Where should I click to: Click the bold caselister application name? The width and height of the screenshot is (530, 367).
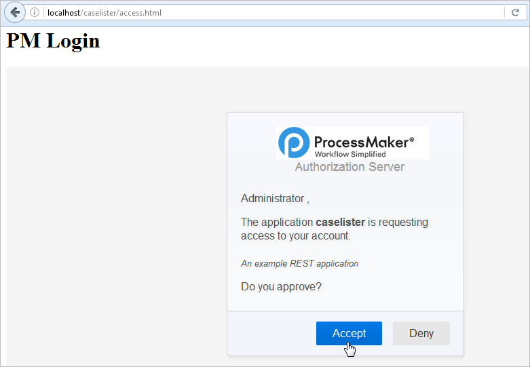coord(340,222)
